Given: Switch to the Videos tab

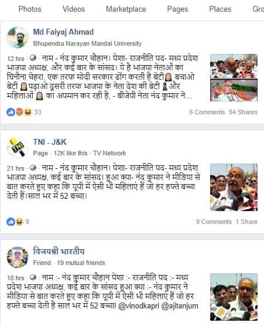Looking at the screenshot, I should point(74,9).
